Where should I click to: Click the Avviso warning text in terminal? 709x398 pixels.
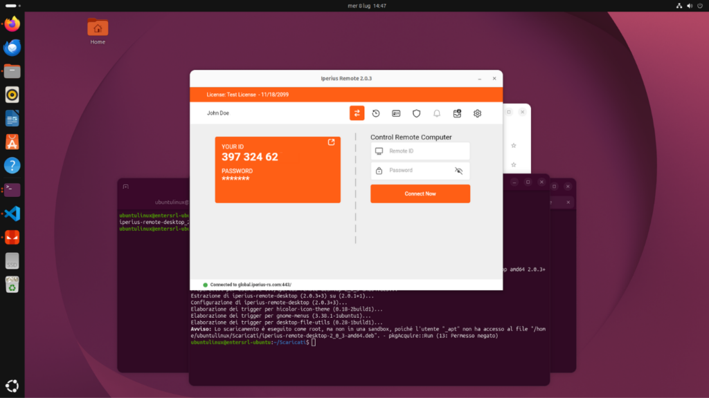(368, 332)
